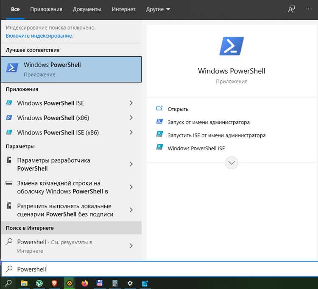Image resolution: width=318 pixels, height=289 pixels.
Task: Click the large PowerShell logo in preview pane
Action: click(x=232, y=46)
